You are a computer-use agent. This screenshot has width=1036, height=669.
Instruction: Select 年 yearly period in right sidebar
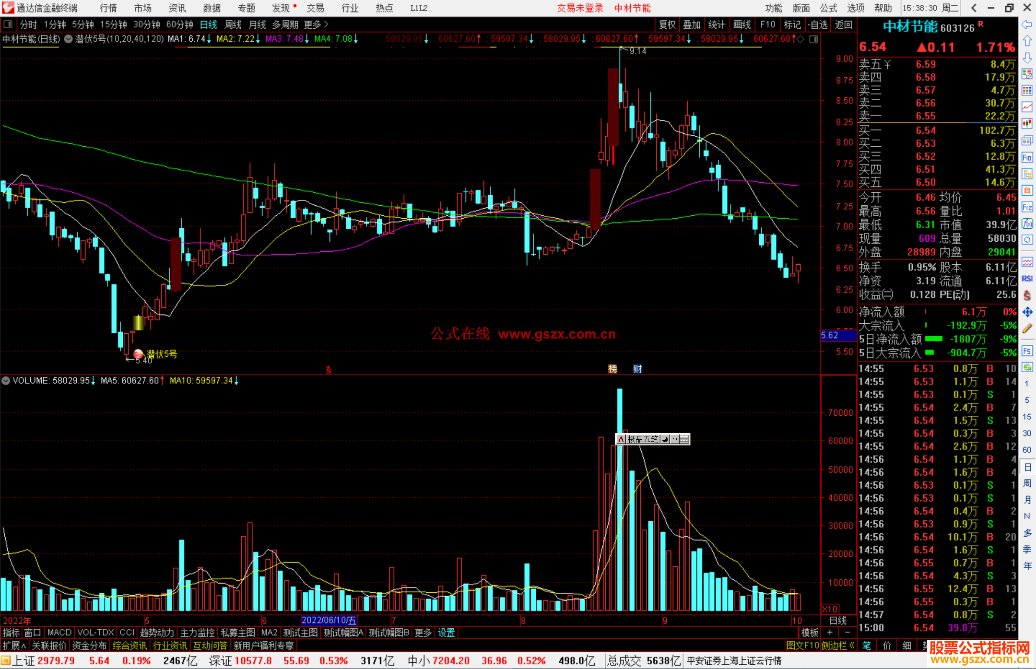pos(1027,566)
